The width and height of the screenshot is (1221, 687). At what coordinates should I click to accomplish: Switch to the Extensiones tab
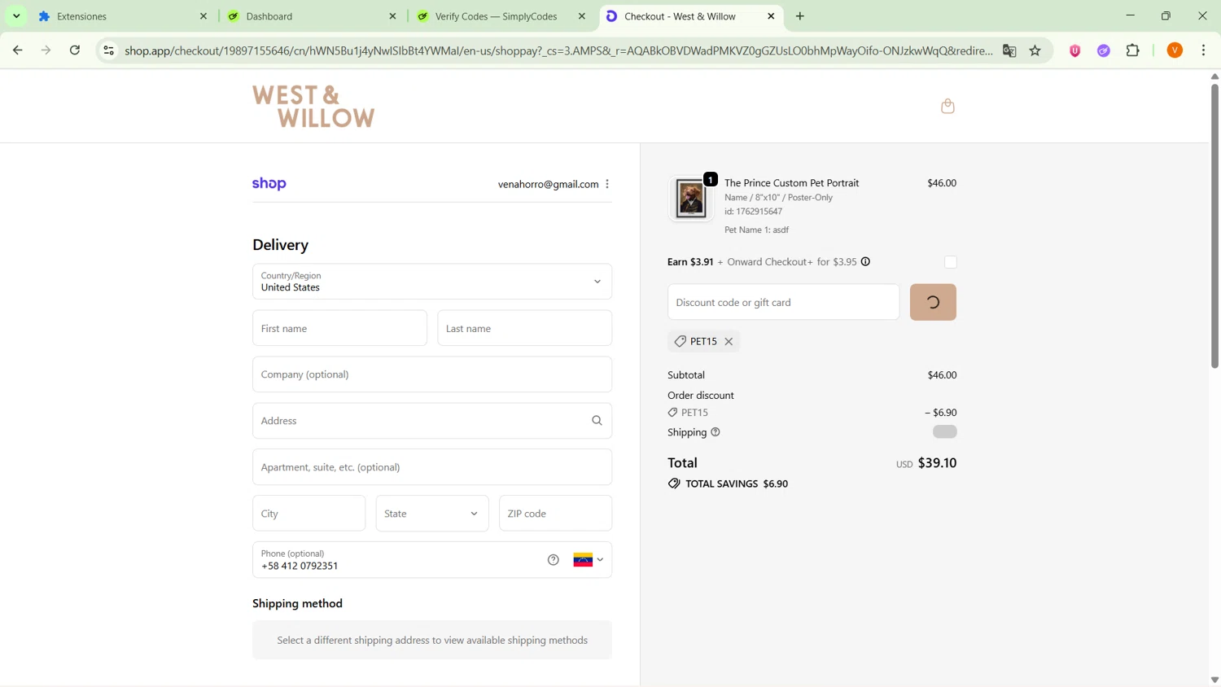(x=122, y=16)
